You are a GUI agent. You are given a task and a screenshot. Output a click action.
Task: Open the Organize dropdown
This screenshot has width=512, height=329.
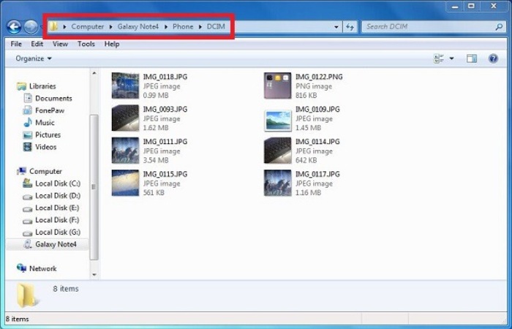(x=34, y=58)
